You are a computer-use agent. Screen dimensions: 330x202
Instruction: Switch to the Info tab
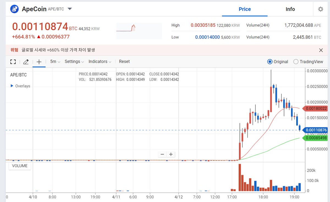tap(290, 9)
